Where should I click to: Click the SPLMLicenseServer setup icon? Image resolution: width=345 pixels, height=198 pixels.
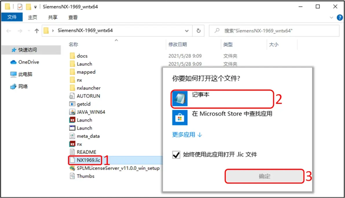click(x=72, y=168)
